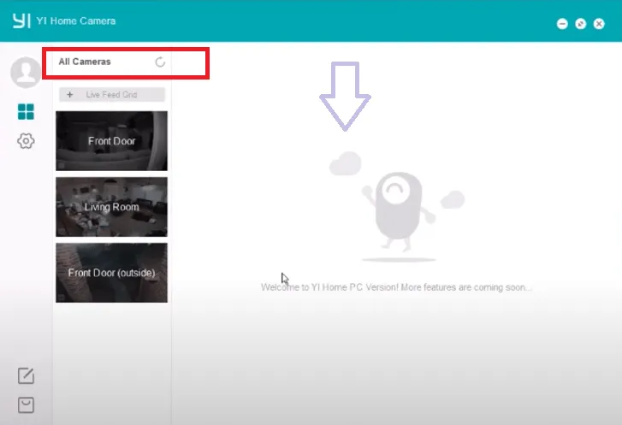Minimize the YI Home Camera window

tap(562, 24)
